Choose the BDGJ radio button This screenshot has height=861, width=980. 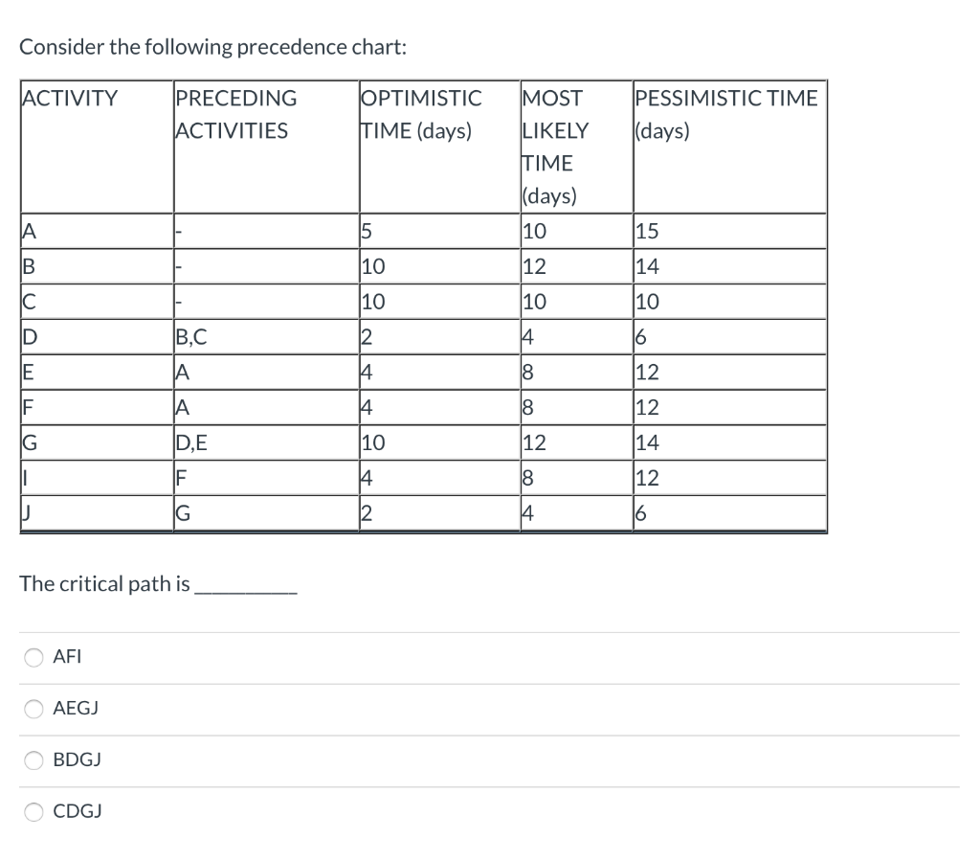point(33,759)
